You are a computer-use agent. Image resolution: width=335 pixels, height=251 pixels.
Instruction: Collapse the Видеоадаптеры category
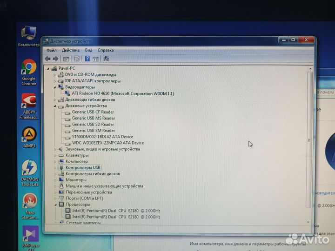54,87
